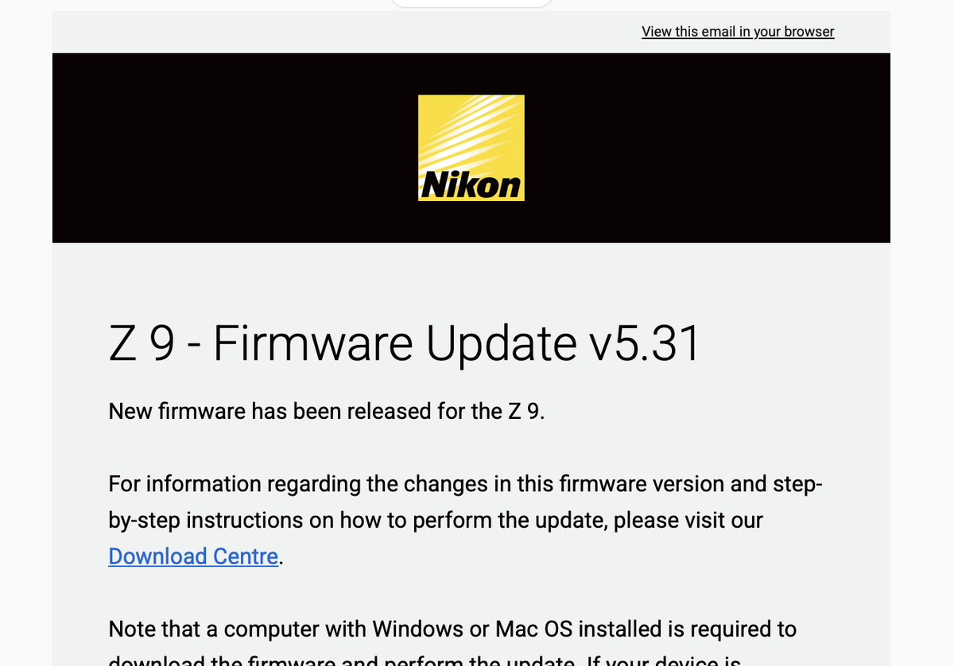Screen dimensions: 954x666
Task: Click the word "Firmware" in the main heading
Action: (312, 343)
